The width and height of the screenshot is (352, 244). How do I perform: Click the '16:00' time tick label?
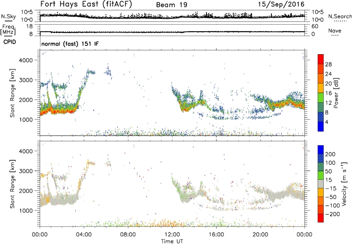pyautogui.click(x=216, y=235)
